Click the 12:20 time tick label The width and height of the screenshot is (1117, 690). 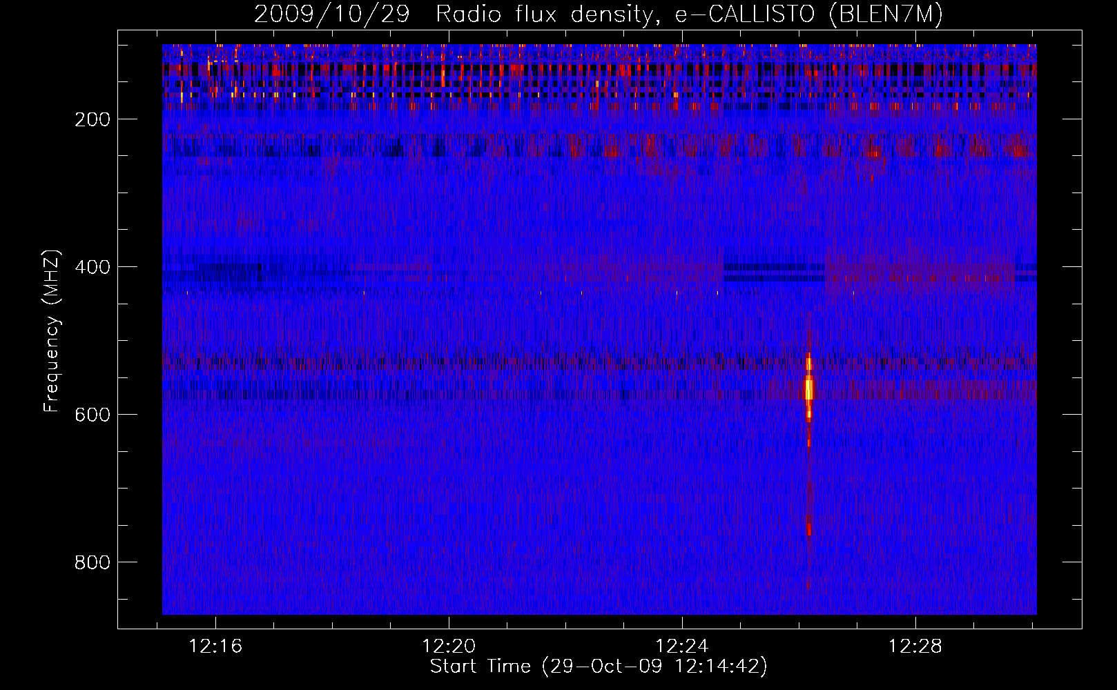click(x=449, y=647)
